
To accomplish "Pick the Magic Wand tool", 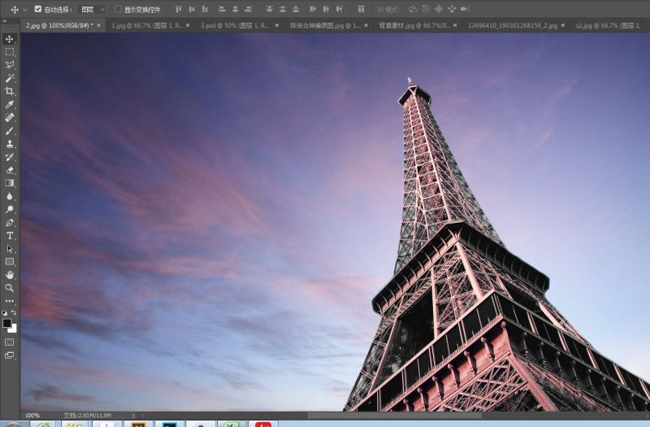I will [x=10, y=78].
